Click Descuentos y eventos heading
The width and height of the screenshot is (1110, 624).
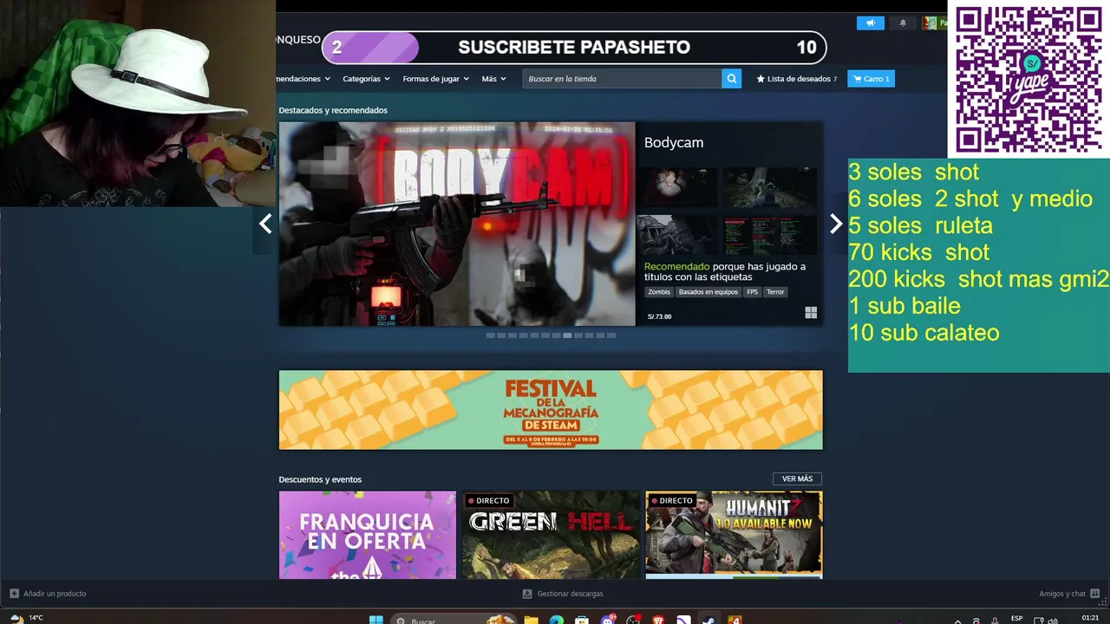coord(320,480)
